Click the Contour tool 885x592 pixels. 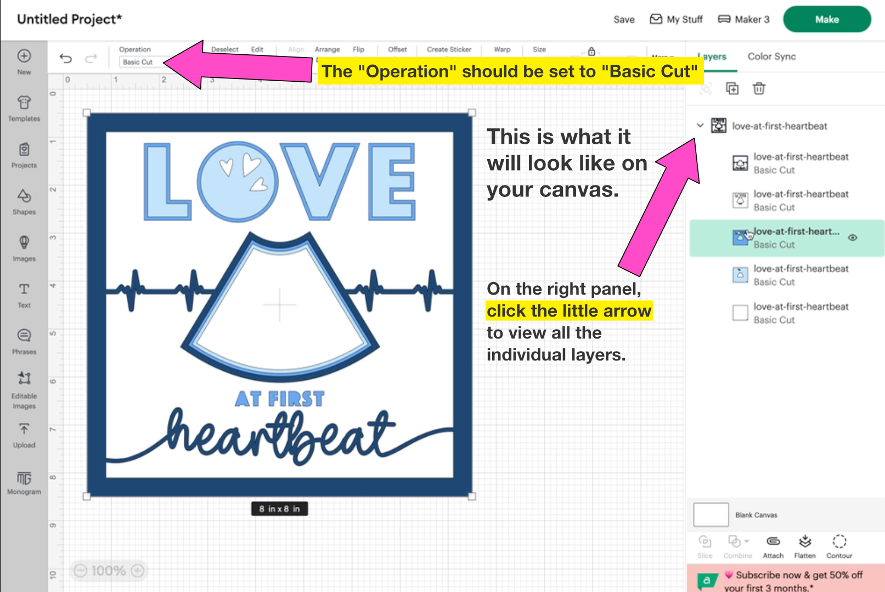pyautogui.click(x=839, y=546)
